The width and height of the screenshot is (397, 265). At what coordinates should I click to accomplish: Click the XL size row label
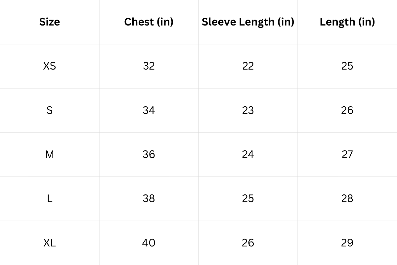click(x=50, y=243)
